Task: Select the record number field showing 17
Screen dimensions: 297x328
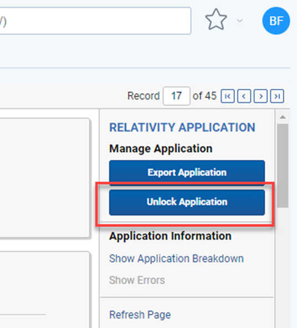Action: click(x=177, y=96)
